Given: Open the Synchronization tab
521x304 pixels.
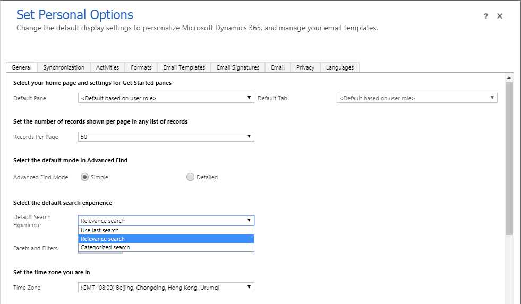Looking at the screenshot, I should pos(64,67).
